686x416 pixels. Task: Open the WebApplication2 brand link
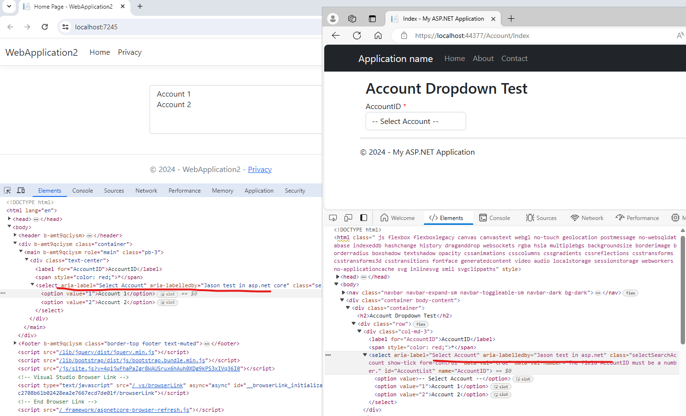coord(41,52)
